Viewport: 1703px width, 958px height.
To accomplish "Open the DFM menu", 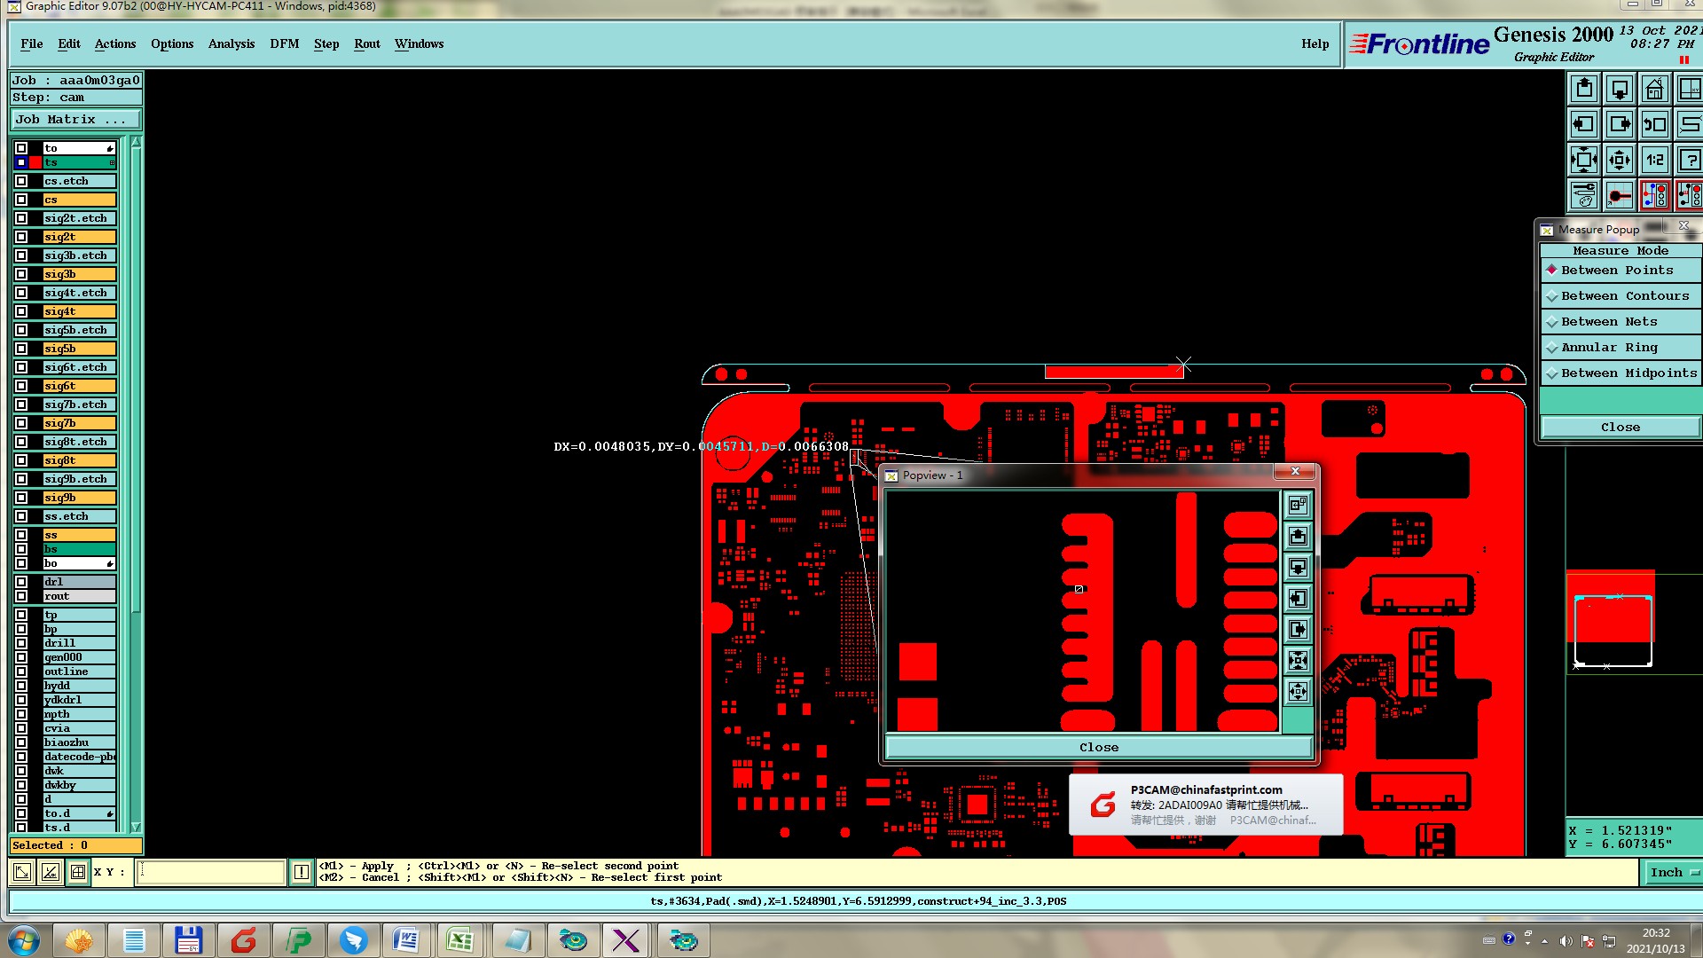I will (284, 44).
